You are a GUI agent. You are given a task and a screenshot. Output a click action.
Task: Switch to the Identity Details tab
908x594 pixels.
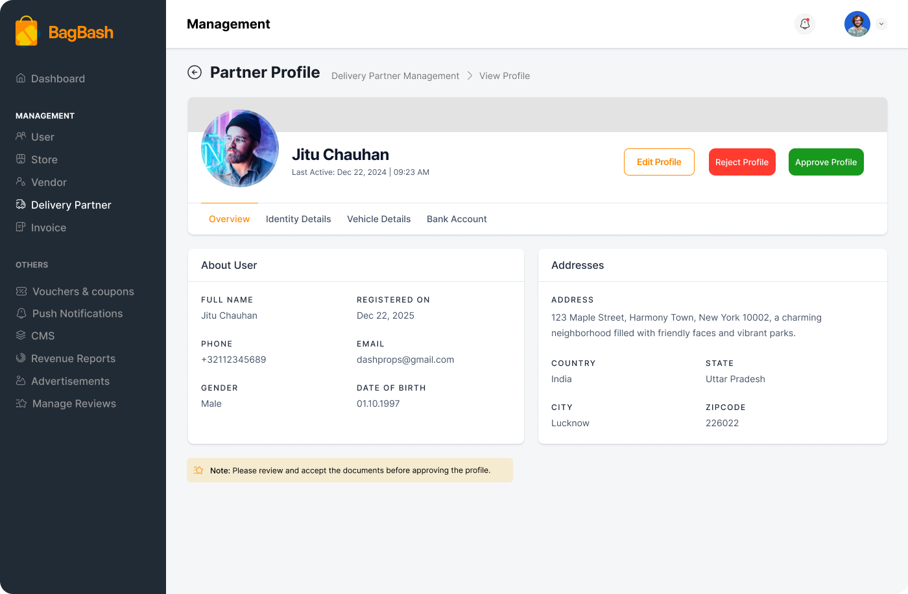[x=298, y=219]
